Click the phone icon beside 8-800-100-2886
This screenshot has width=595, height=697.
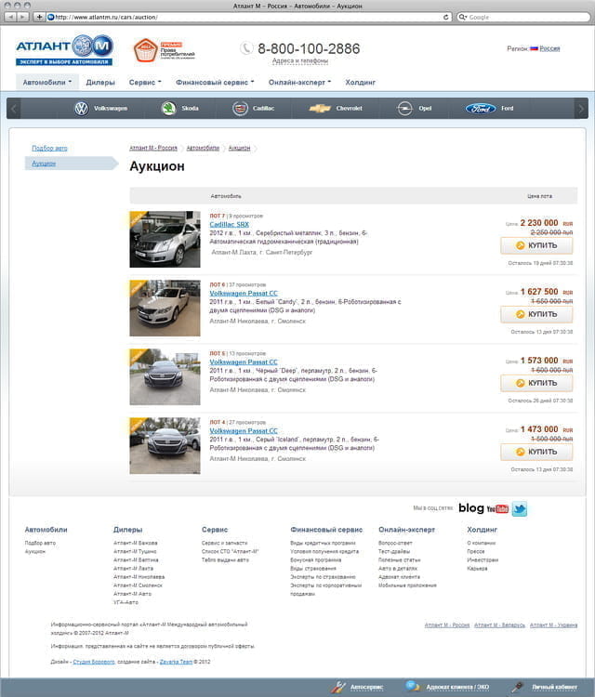click(x=246, y=48)
